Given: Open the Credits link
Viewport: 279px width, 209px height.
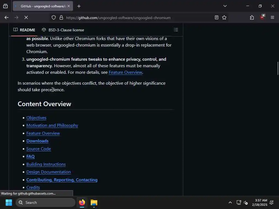Looking at the screenshot, I should pyautogui.click(x=33, y=188).
